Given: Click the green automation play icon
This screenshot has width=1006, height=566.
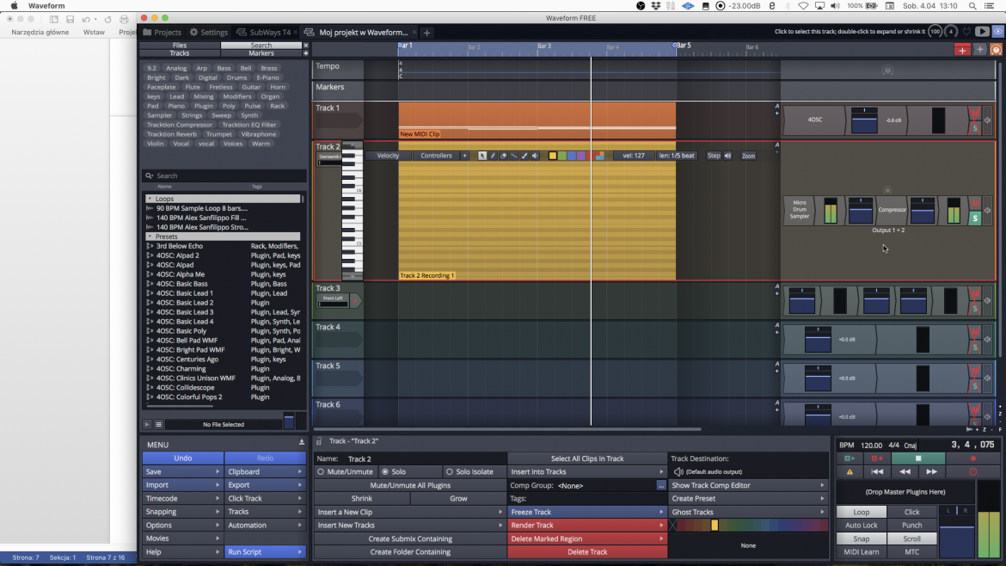Looking at the screenshot, I should 850,458.
